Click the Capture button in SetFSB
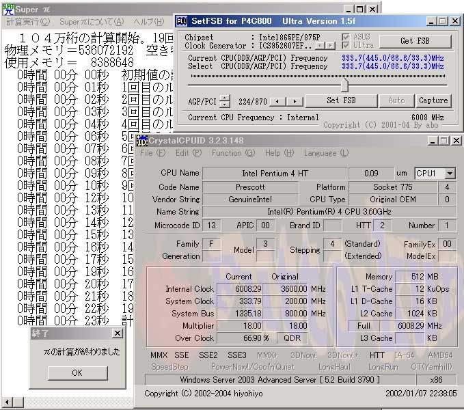The image size is (464, 410). [433, 100]
